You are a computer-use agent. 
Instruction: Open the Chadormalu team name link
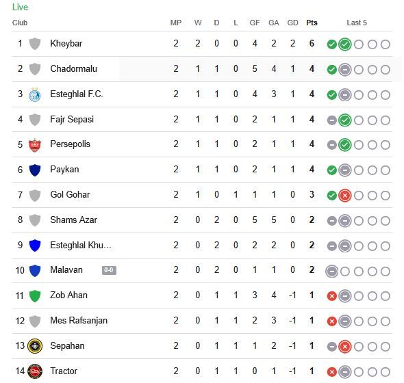[73, 68]
